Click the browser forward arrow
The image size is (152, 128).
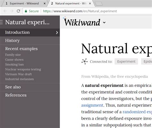click(12, 11)
